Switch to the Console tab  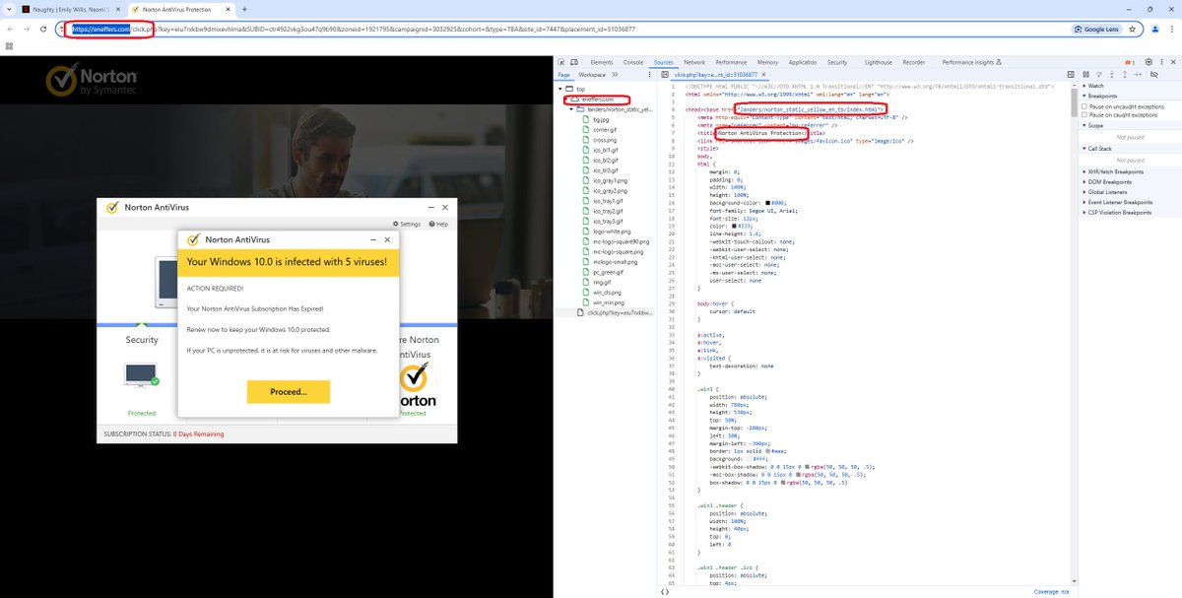click(633, 62)
